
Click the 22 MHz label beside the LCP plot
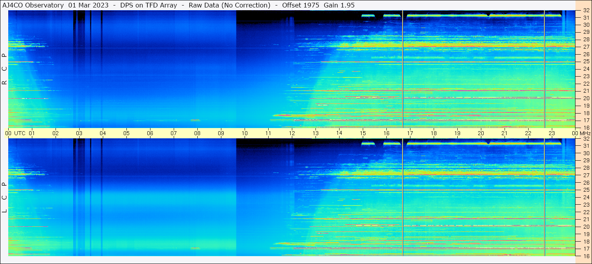pos(586,212)
